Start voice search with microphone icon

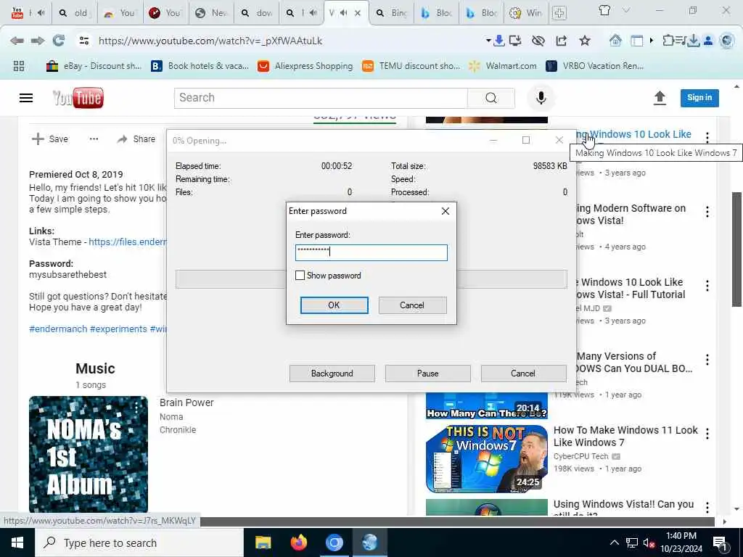pos(541,98)
